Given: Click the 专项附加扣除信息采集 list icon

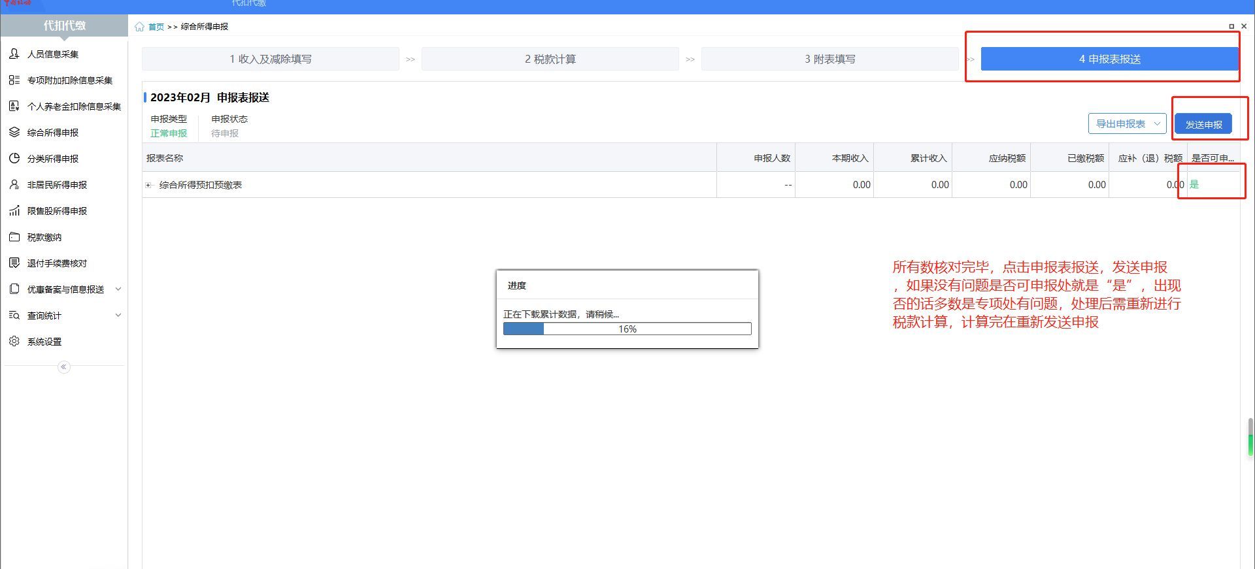Looking at the screenshot, I should click(14, 80).
